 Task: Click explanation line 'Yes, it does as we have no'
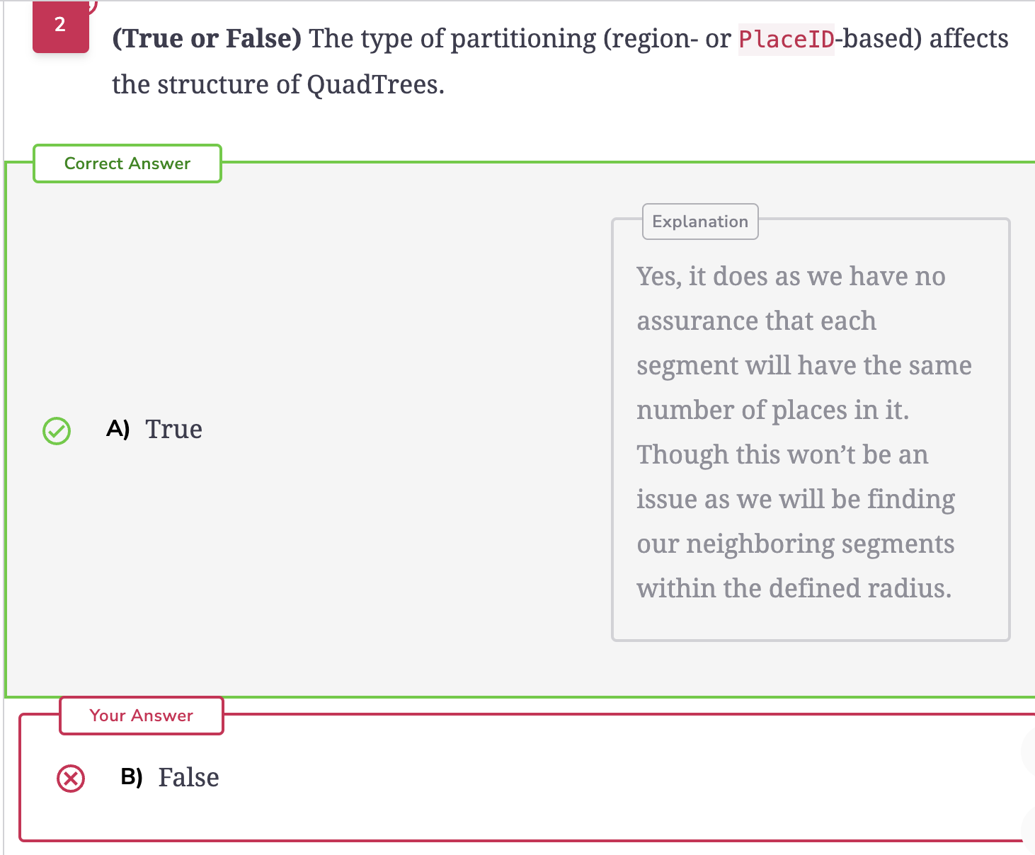(x=791, y=276)
